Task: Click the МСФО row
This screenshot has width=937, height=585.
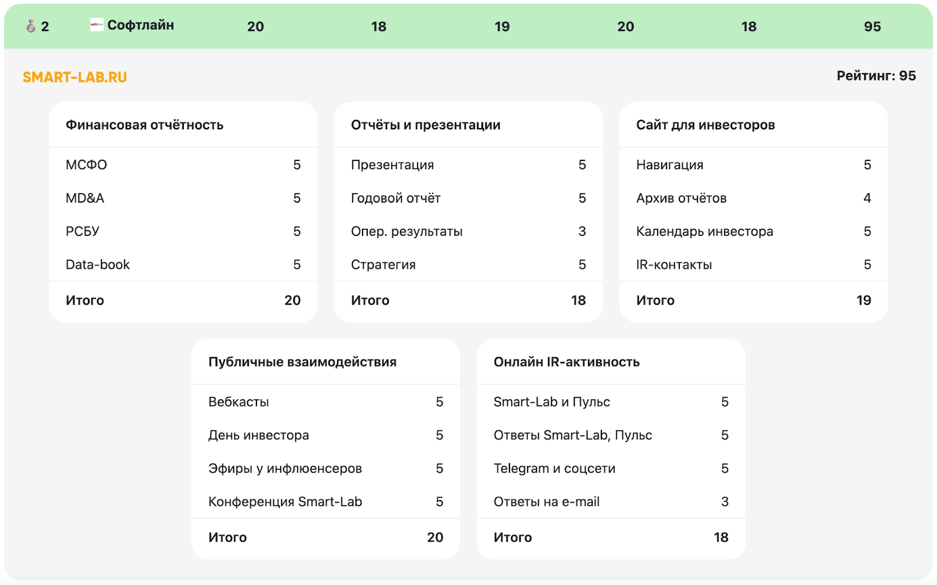Action: click(183, 165)
